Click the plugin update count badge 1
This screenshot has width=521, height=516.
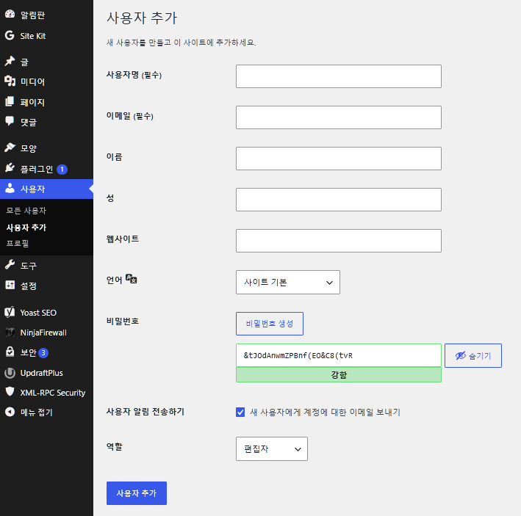(x=62, y=170)
